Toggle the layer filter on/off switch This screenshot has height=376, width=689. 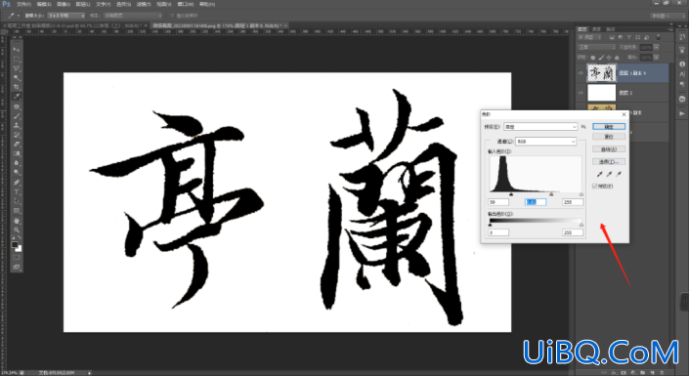(659, 37)
